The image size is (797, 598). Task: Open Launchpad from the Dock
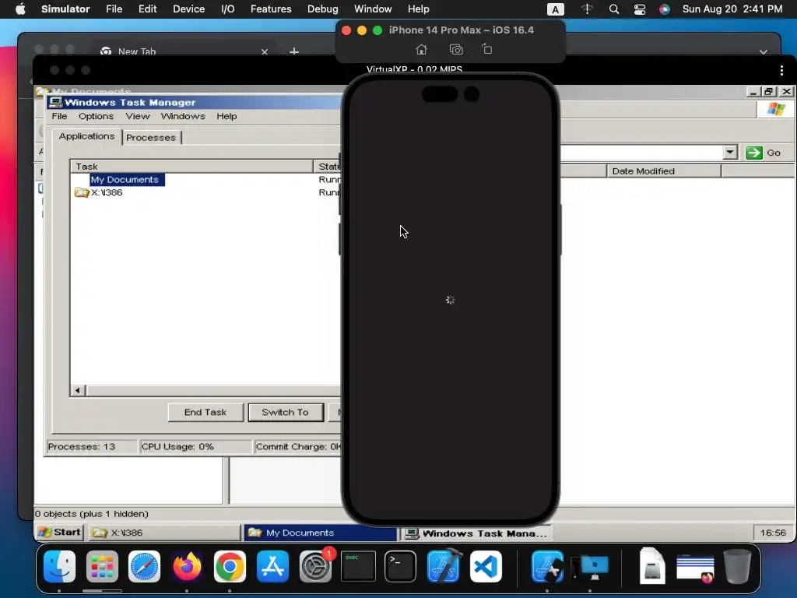102,566
